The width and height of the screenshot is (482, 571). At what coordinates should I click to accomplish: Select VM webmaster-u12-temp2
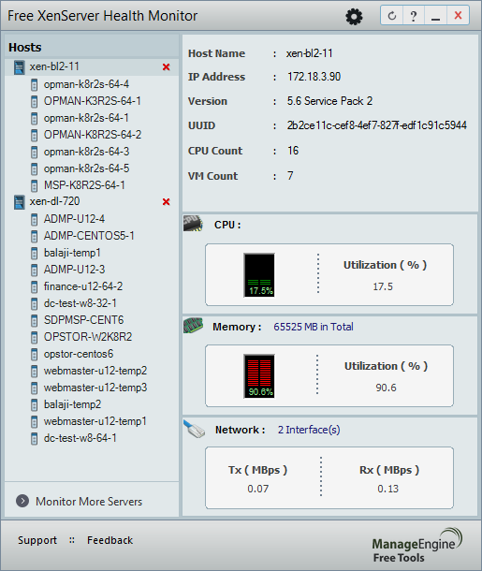point(95,371)
